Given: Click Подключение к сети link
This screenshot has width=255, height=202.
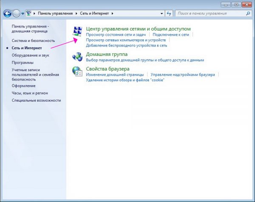Looking at the screenshot, I should [171, 35].
